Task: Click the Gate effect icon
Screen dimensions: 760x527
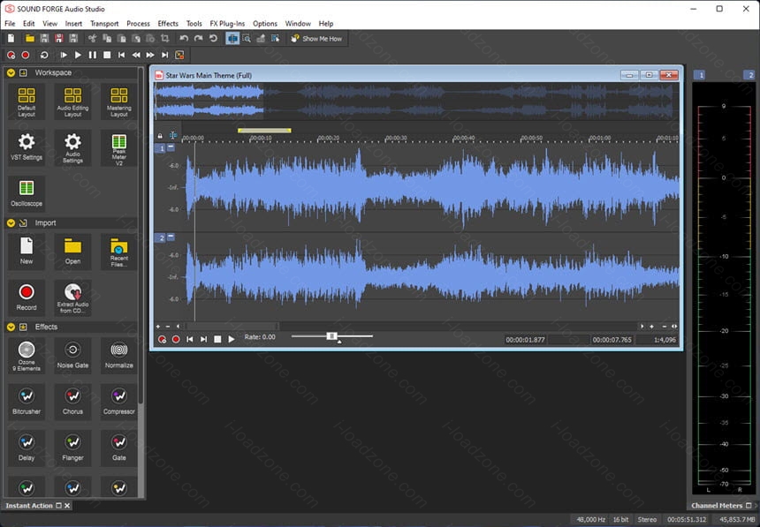Action: [118, 448]
